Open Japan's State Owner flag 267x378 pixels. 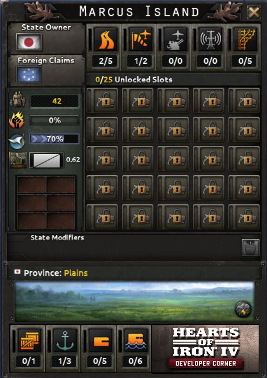click(29, 42)
